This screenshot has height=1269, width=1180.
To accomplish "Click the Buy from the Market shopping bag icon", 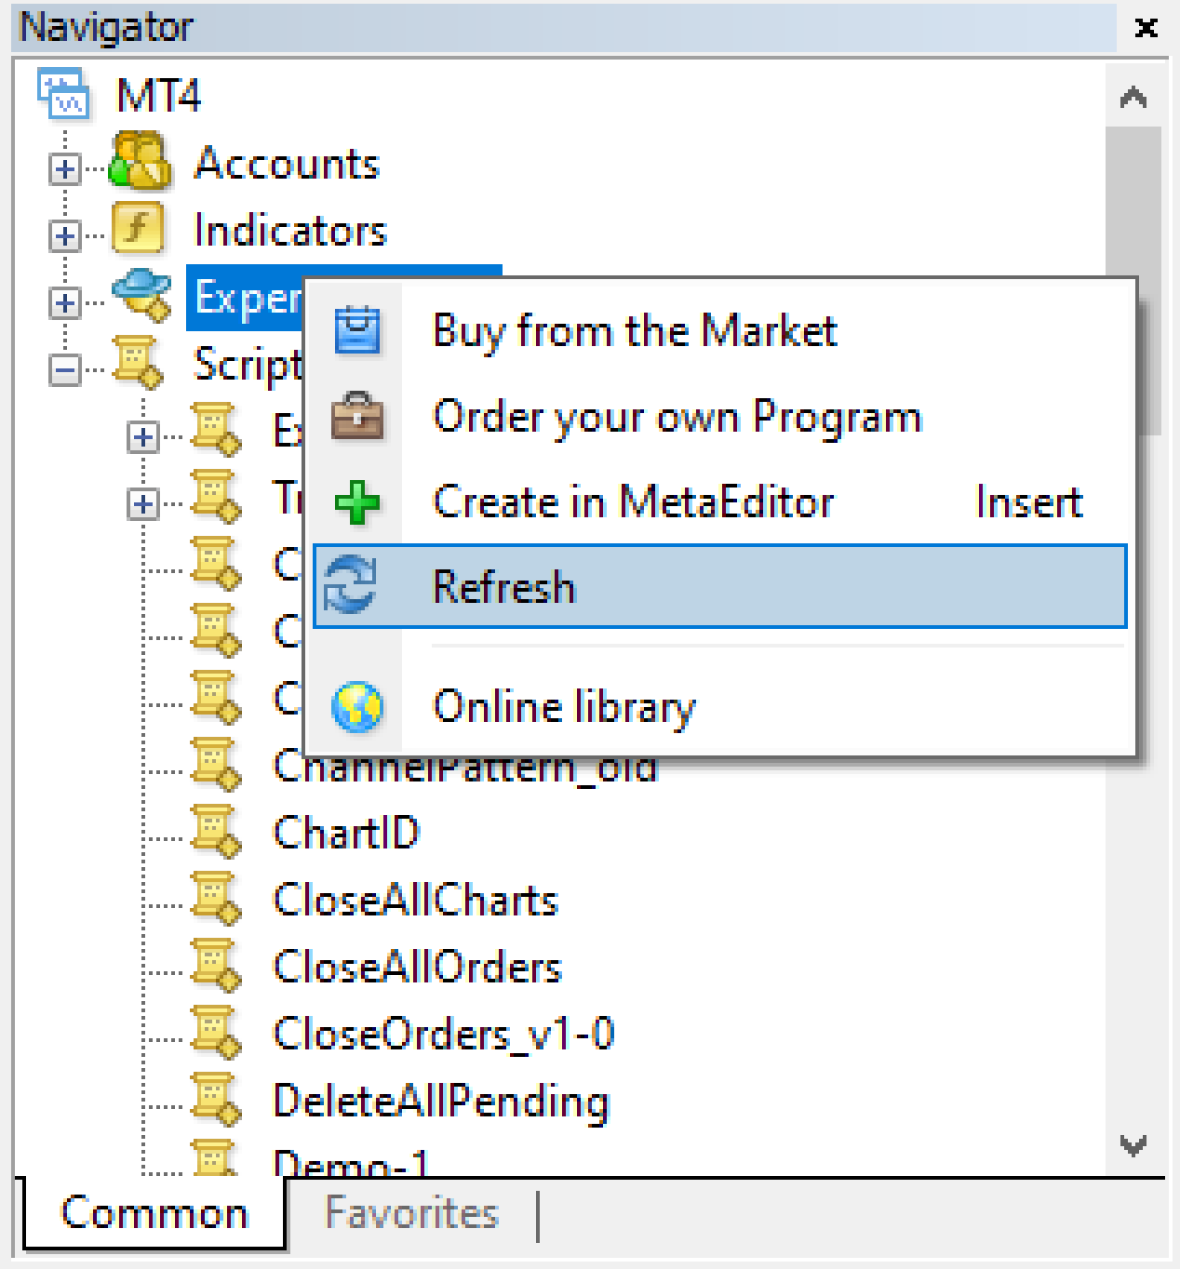I will (x=356, y=329).
